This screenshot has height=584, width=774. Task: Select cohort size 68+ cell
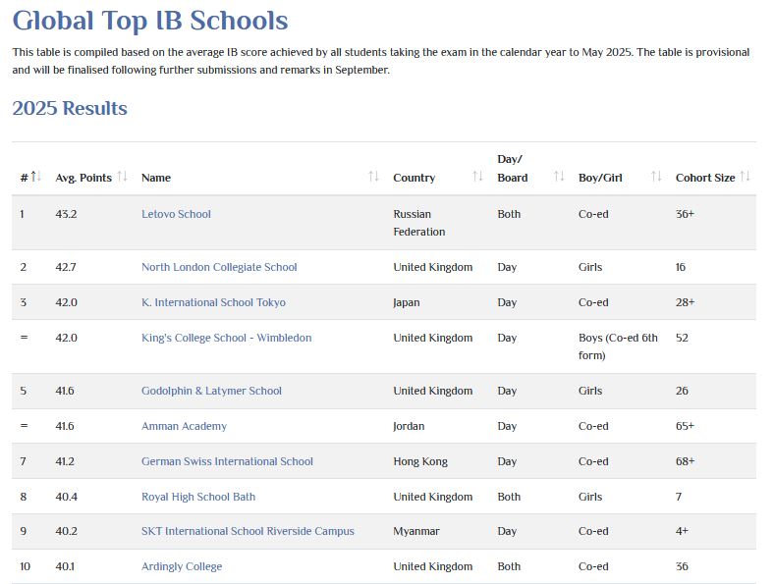point(686,461)
